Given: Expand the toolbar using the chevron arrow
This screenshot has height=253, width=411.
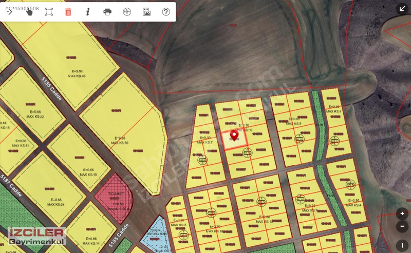Looking at the screenshot, I should [10, 12].
